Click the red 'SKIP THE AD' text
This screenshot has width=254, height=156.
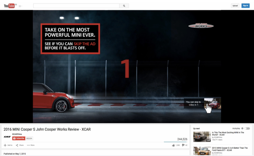click(85, 44)
